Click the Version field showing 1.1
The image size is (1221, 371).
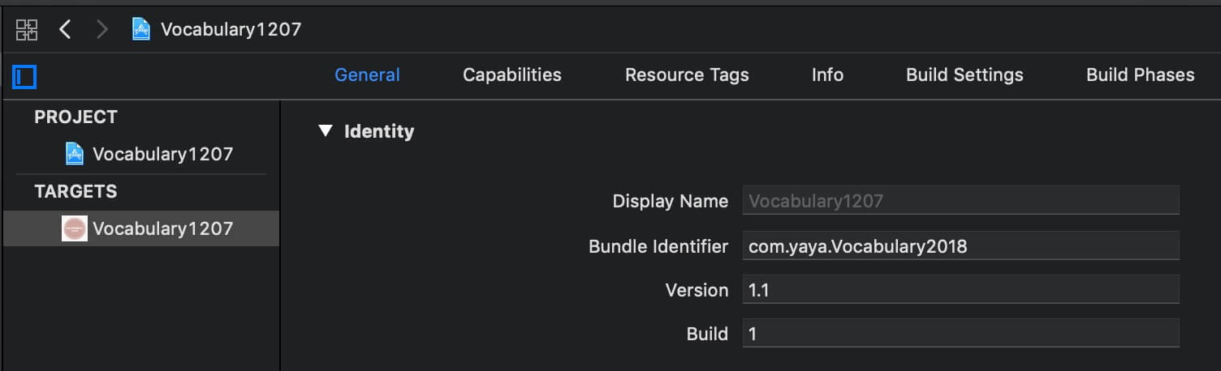click(x=960, y=289)
